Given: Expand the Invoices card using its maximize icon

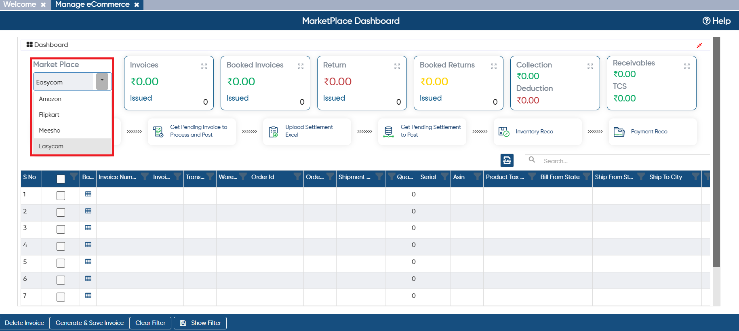Looking at the screenshot, I should 204,66.
